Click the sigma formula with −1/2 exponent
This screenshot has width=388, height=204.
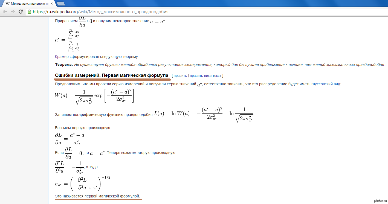pos(83,184)
